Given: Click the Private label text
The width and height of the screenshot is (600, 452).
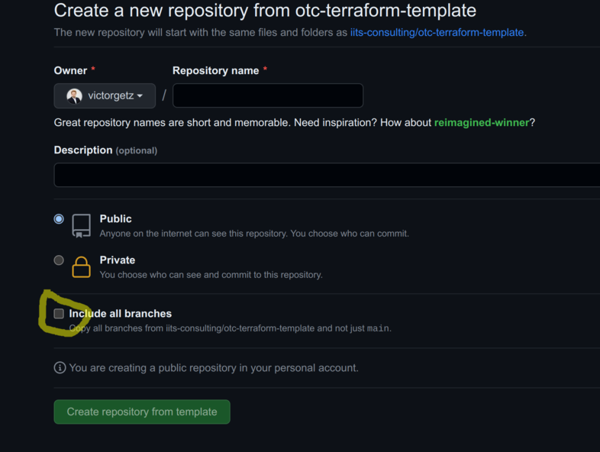Looking at the screenshot, I should click(x=118, y=260).
